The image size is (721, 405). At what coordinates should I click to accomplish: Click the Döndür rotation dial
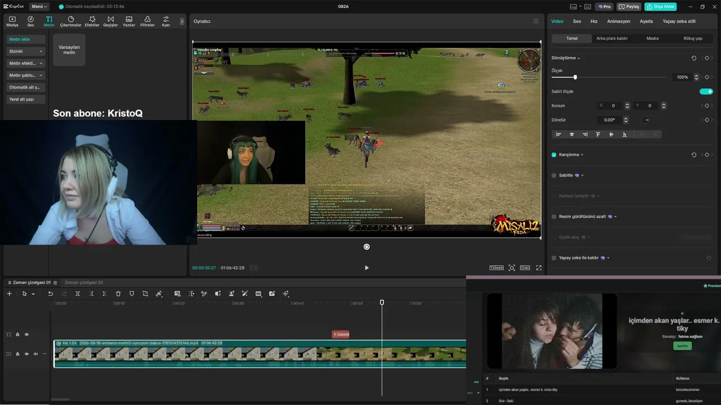[x=647, y=120]
